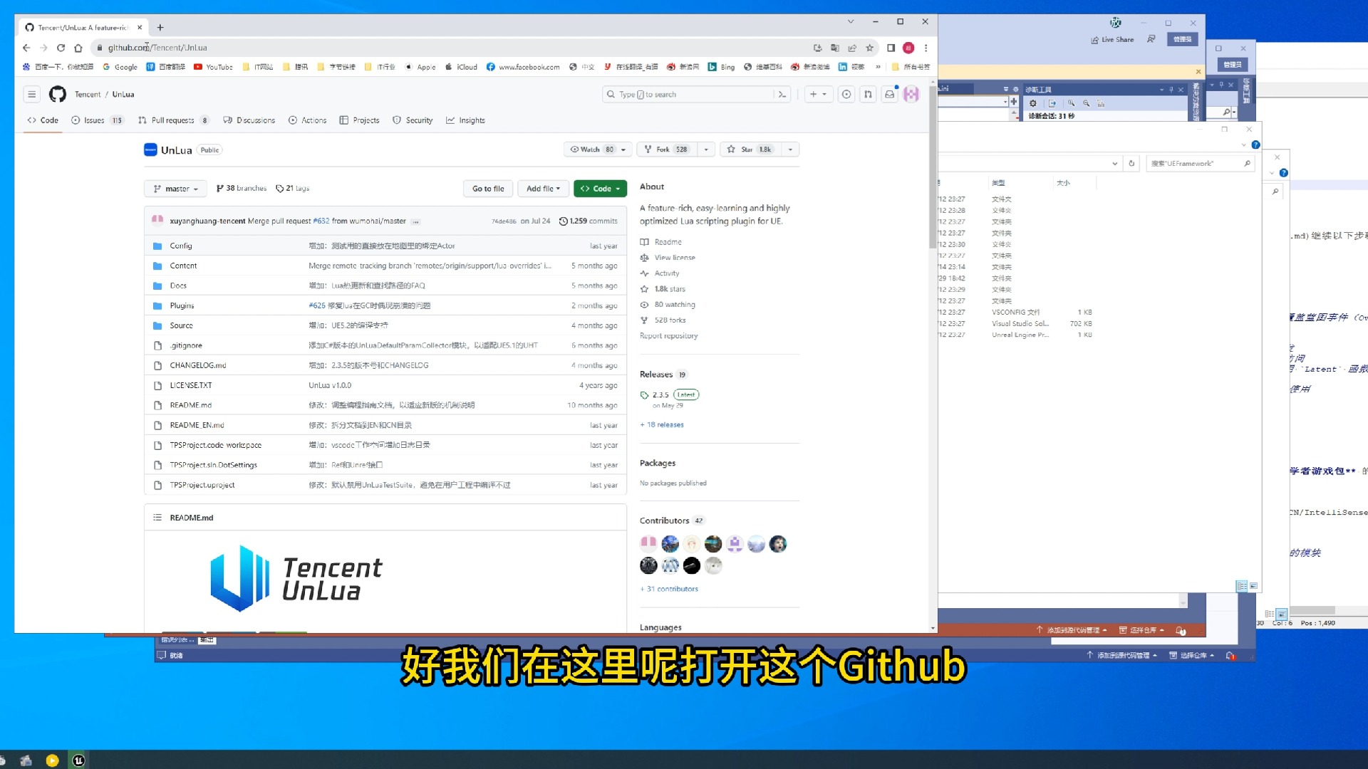Image resolution: width=1368 pixels, height=769 pixels.
Task: Open Chrome three-dot menu
Action: coord(926,48)
